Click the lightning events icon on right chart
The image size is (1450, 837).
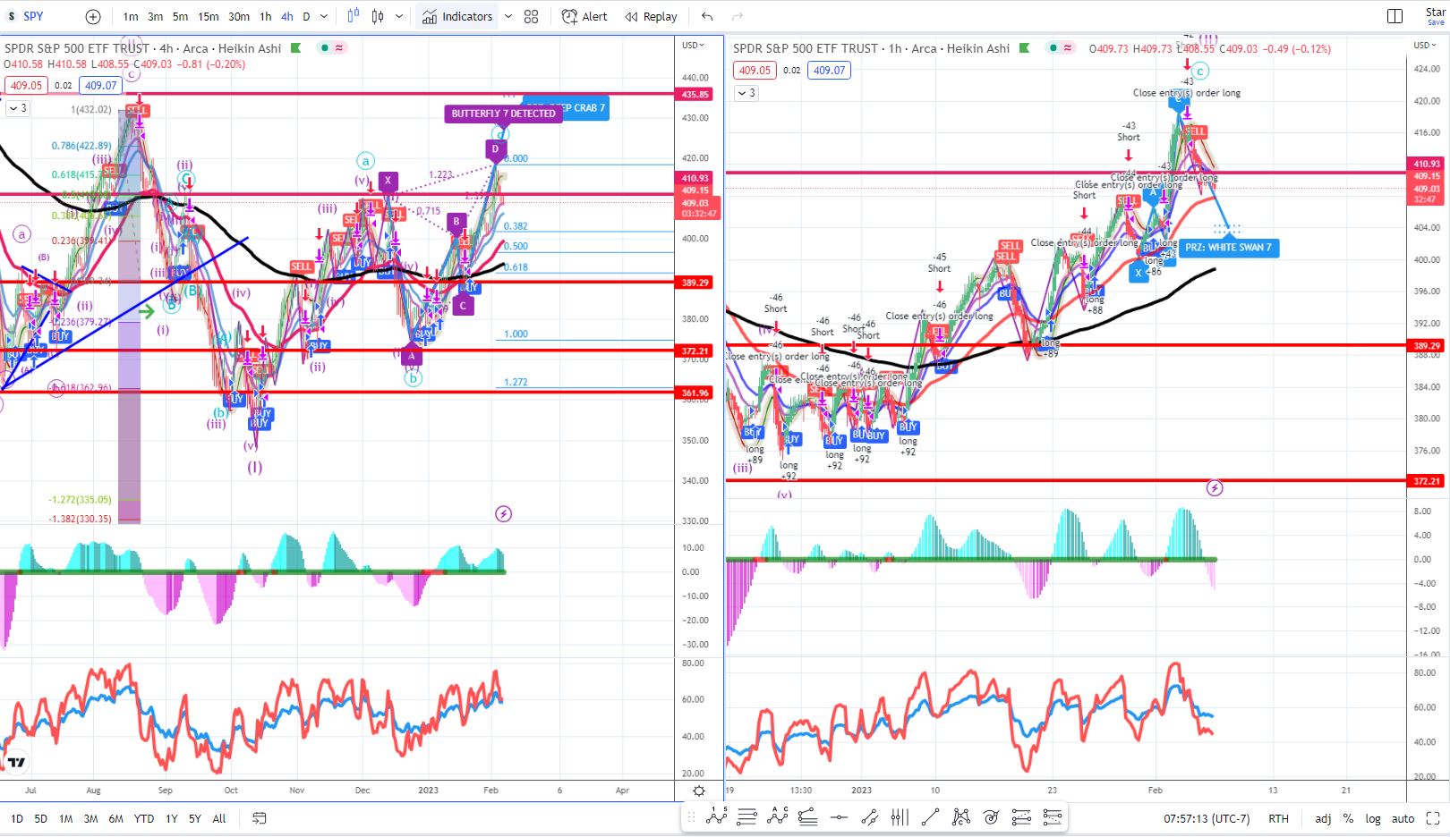pyautogui.click(x=1215, y=487)
